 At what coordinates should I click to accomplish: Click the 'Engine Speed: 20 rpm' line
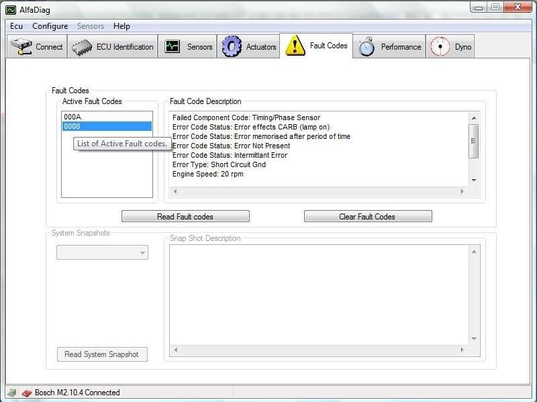coord(208,174)
